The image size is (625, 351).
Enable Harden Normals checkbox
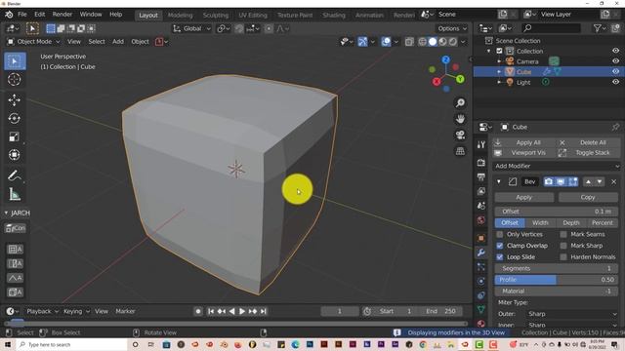(563, 257)
